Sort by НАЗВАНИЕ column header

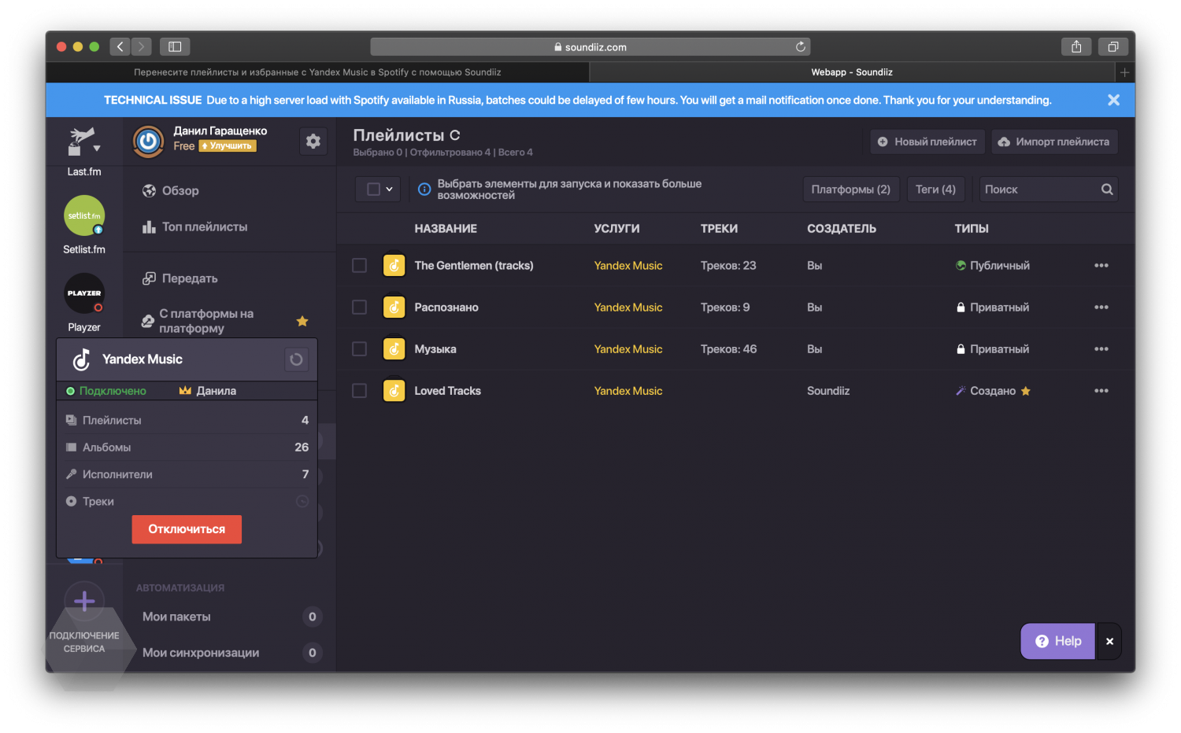coord(446,229)
